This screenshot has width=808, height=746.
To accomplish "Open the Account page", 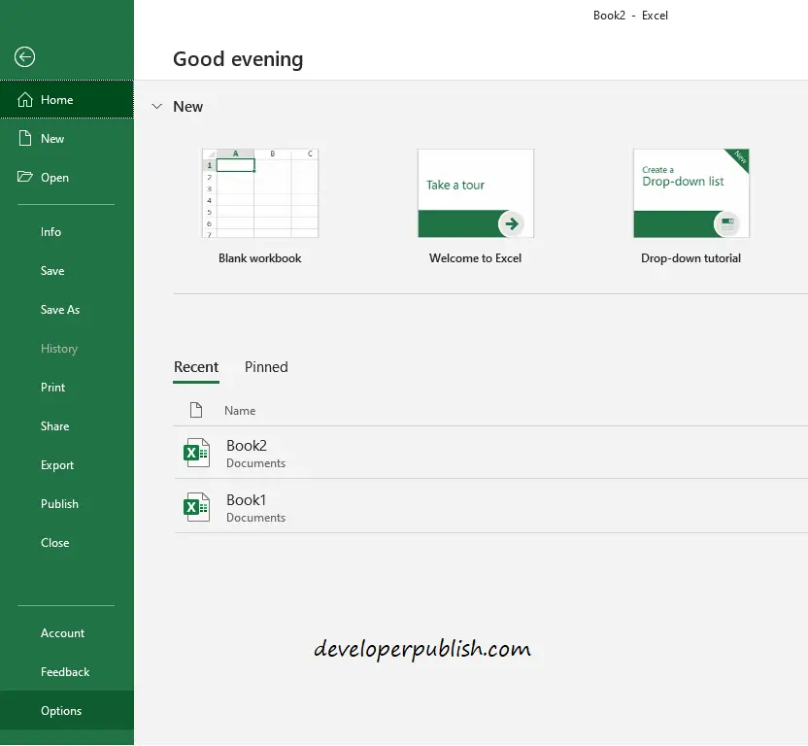I will coord(67,633).
